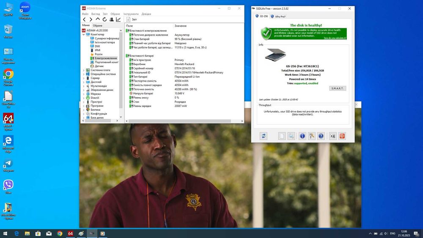
Task: Click the red power exit icon in SSDLife
Action: [342, 136]
